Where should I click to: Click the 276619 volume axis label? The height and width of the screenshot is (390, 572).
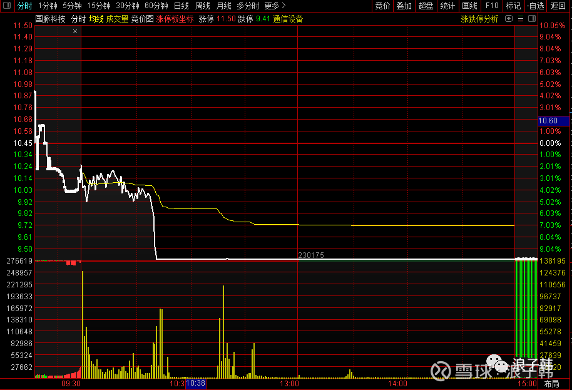[19, 261]
